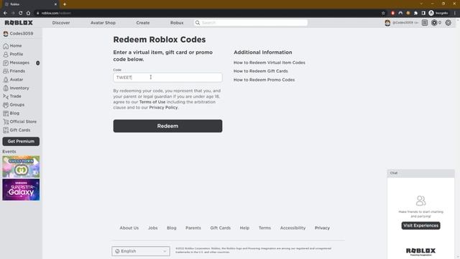Click the red extension icon in toolbar

point(393,13)
